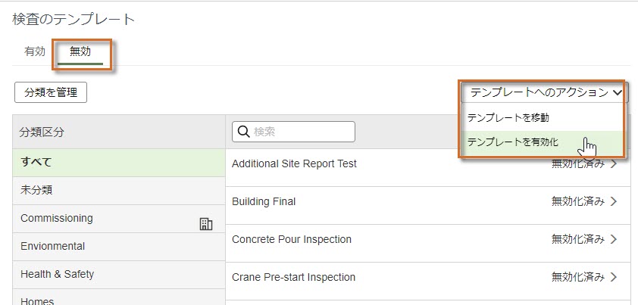Click the 分類を管理 button

tap(51, 93)
